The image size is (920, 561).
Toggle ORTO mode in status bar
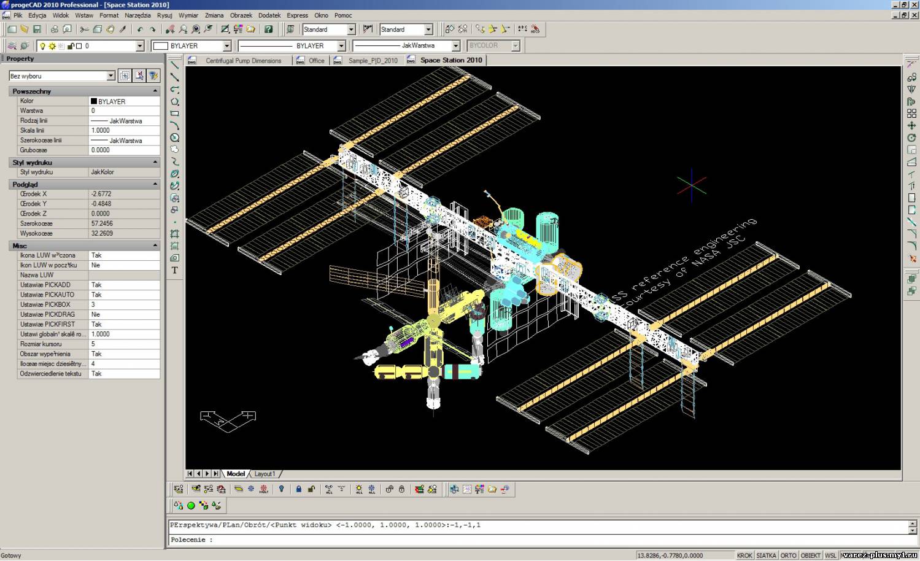788,555
